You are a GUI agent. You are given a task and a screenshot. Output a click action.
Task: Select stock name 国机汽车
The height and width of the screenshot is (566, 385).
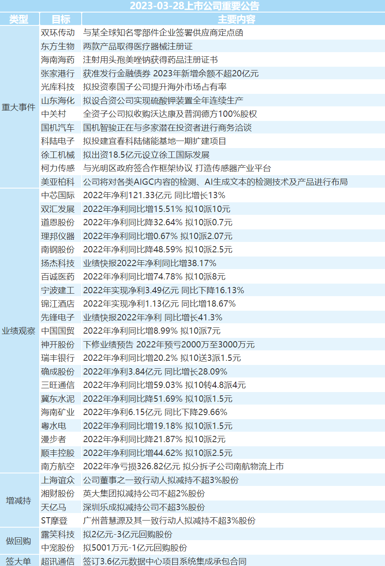[x=58, y=128]
